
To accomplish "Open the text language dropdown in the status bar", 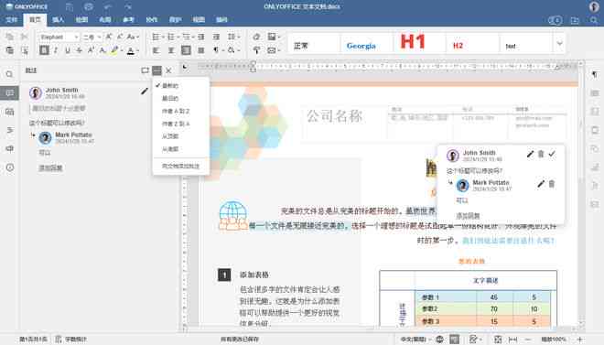I will tap(415, 340).
